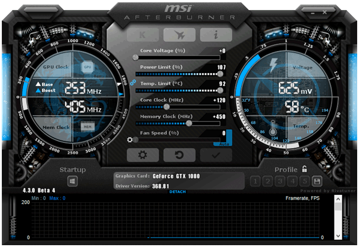
Task: Click the version label 4.3.0 Beta 4
Action: tap(39, 190)
